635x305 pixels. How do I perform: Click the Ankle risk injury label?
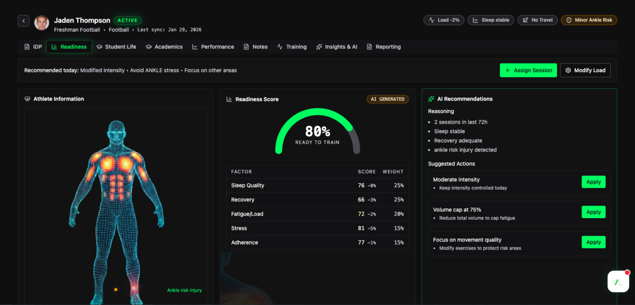point(184,290)
